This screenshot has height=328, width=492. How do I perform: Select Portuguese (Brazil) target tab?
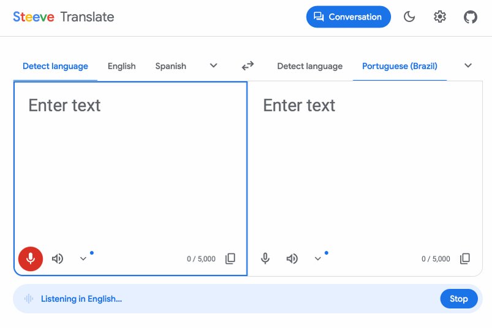(x=399, y=66)
